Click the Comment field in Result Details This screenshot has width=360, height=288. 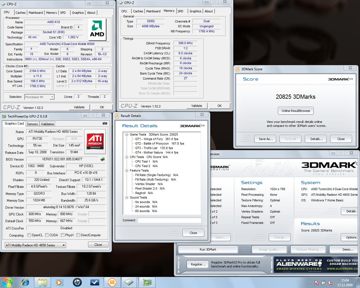[169, 220]
